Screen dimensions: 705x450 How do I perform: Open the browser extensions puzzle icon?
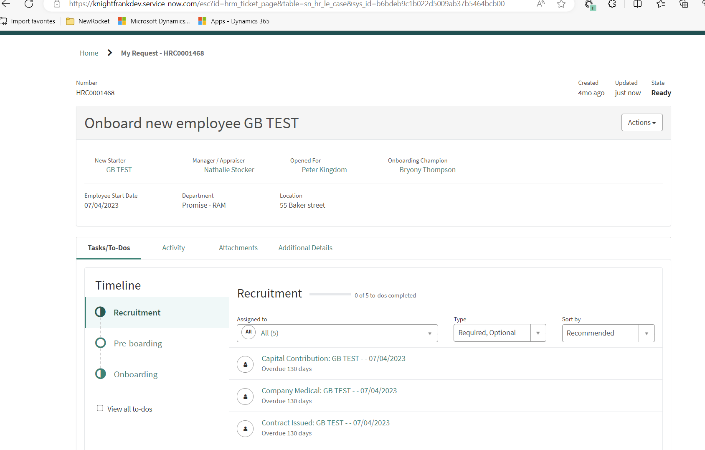point(612,4)
